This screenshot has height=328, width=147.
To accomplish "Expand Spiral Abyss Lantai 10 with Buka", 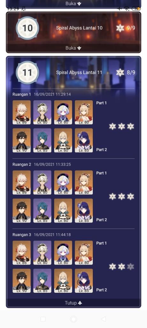I will [73, 48].
